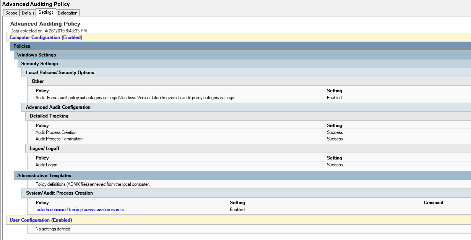Viewport: 471px width, 240px height.
Task: Toggle the Advanced Audit Configuration section
Action: tap(58, 107)
